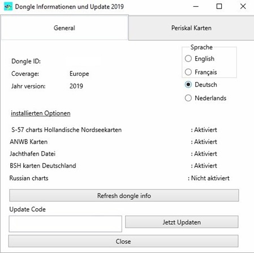Open the Periskal Karten tab

pos(191,28)
